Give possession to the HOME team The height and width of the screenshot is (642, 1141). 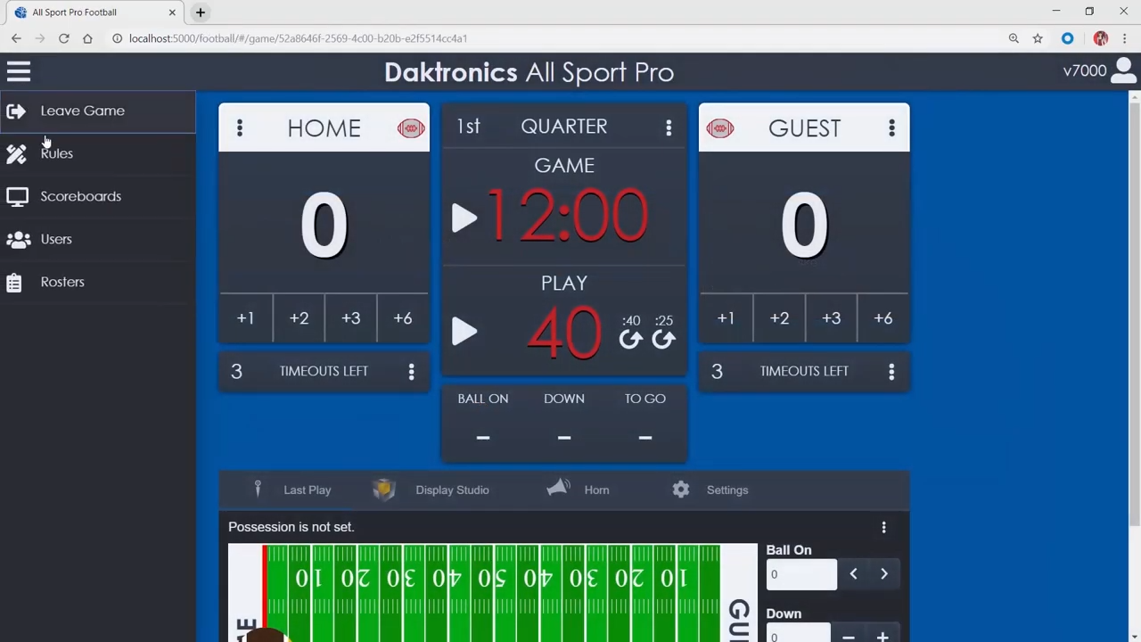(410, 128)
